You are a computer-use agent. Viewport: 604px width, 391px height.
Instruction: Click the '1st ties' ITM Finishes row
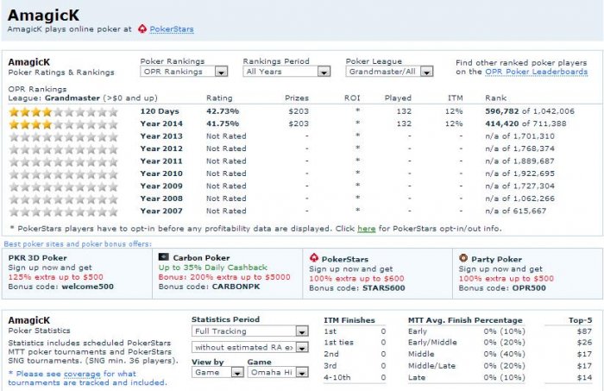pos(355,343)
